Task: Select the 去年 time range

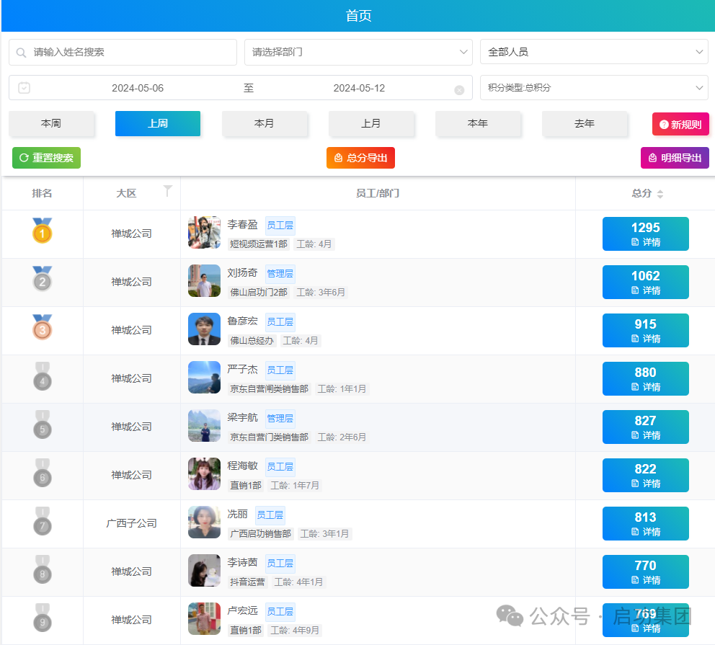Action: coord(585,124)
